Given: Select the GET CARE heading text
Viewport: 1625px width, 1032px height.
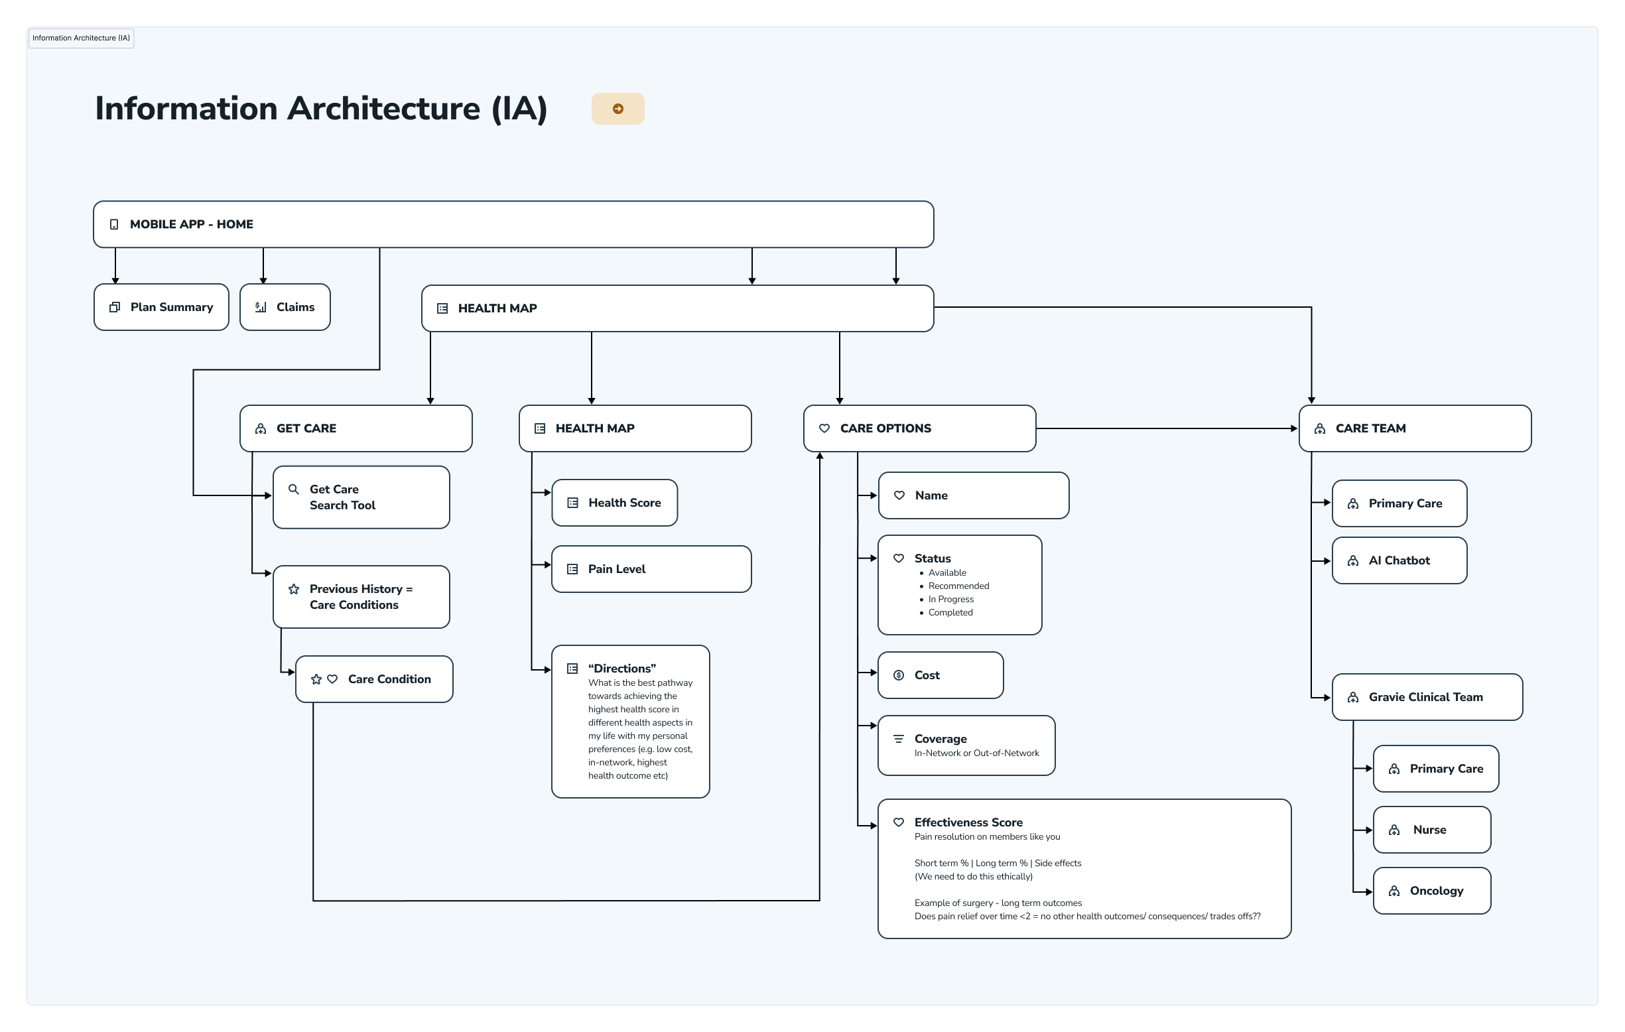Looking at the screenshot, I should point(306,428).
